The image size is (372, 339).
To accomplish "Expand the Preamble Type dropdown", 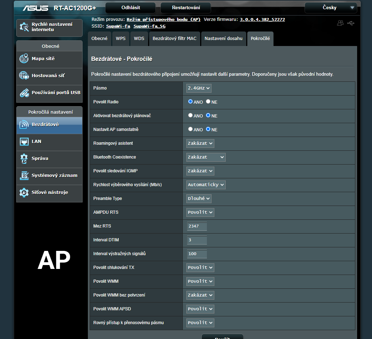I will pyautogui.click(x=199, y=199).
